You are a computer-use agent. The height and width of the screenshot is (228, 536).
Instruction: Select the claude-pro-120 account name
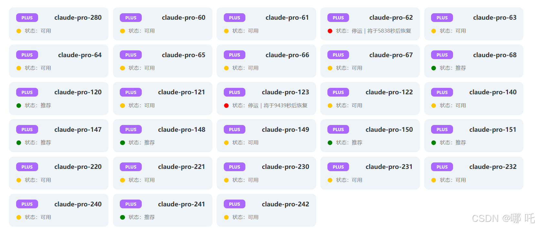pos(78,92)
